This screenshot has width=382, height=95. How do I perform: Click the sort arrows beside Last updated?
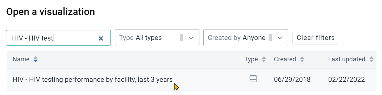tap(371, 59)
